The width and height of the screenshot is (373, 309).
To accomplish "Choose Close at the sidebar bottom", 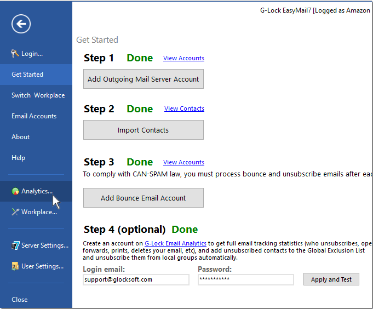I will pyautogui.click(x=36, y=300).
